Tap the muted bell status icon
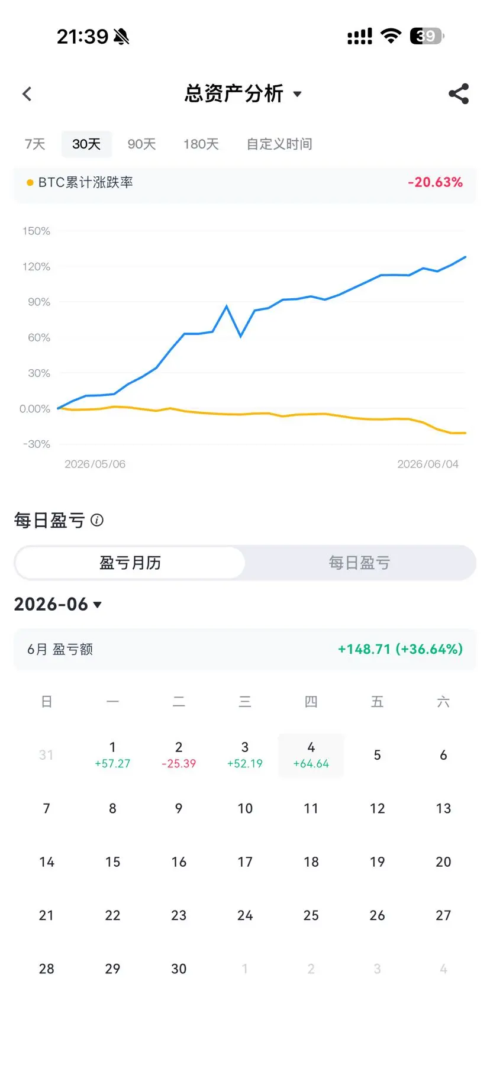490x1065 pixels. [x=121, y=37]
